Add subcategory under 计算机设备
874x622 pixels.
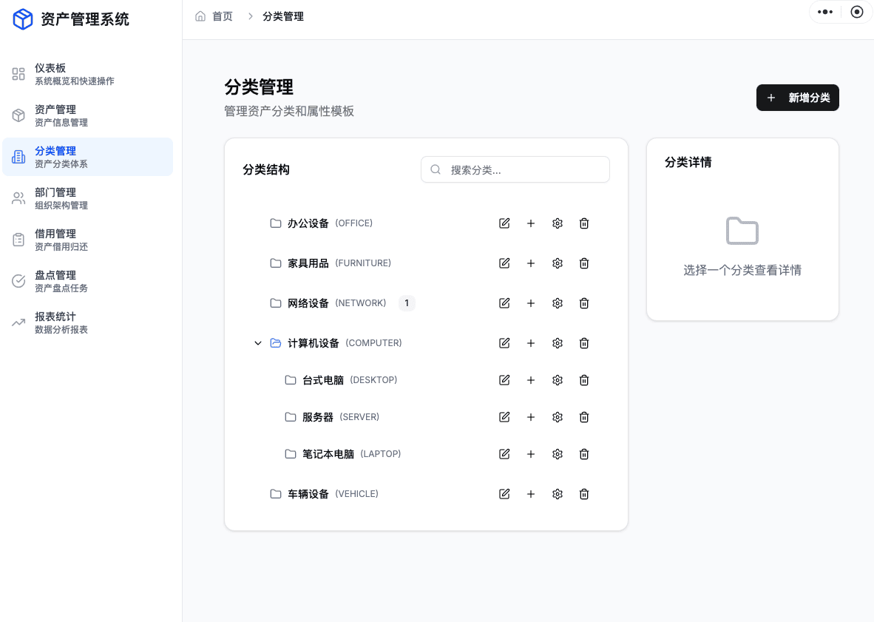531,343
